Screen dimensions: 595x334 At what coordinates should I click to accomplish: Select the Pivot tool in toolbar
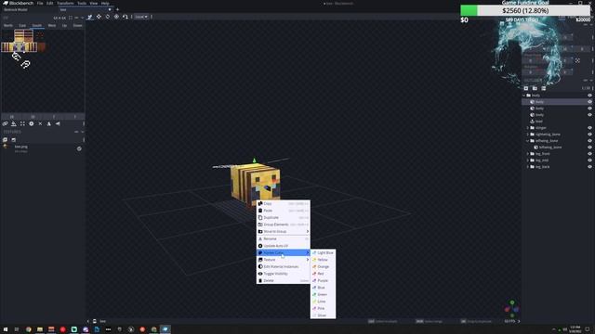click(116, 17)
